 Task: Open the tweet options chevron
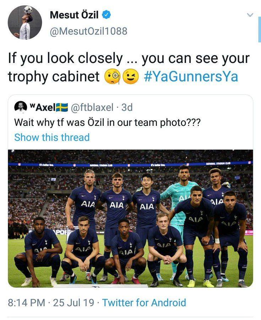coord(250,15)
